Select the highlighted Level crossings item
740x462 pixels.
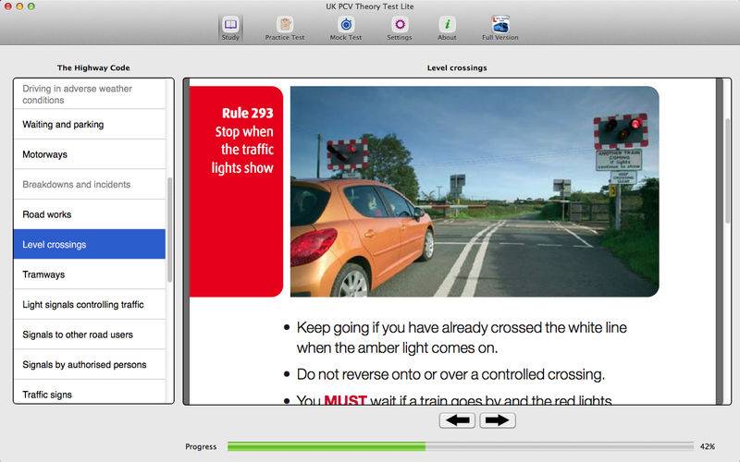(x=90, y=245)
